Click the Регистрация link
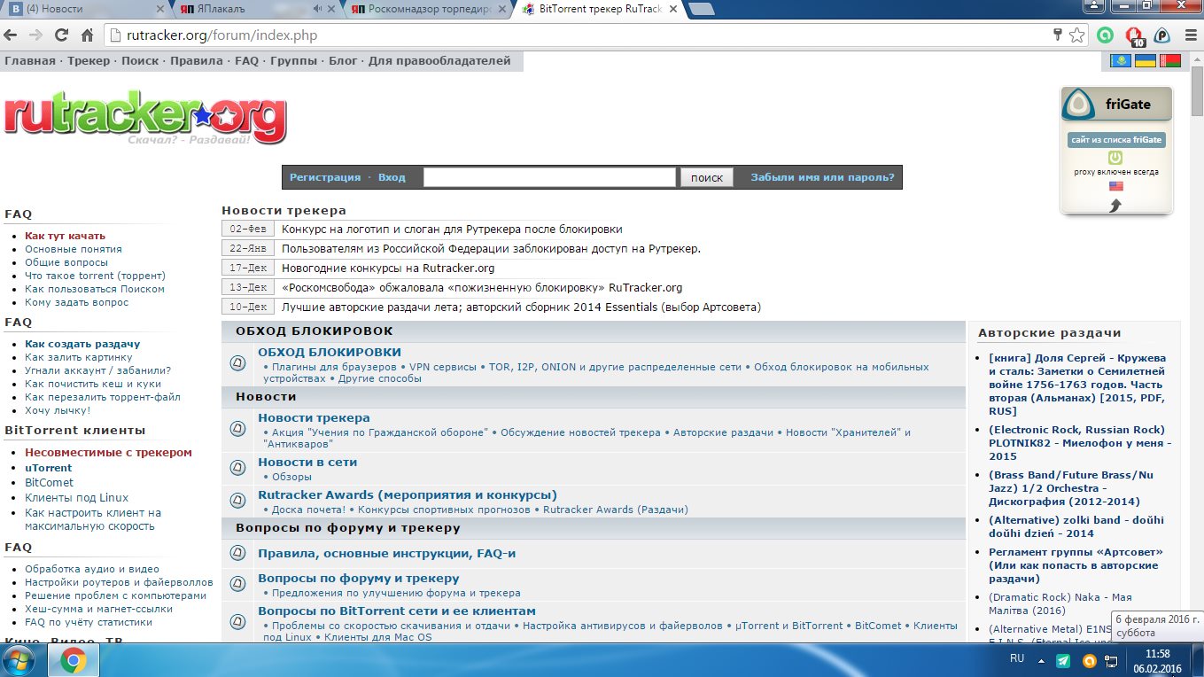Image resolution: width=1204 pixels, height=677 pixels. click(325, 177)
